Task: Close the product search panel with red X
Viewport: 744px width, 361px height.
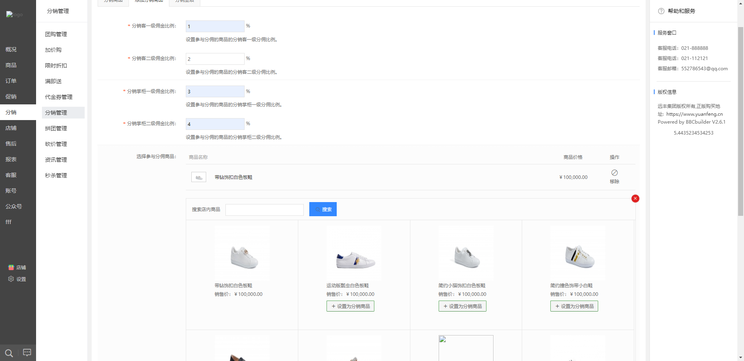Action: click(635, 199)
